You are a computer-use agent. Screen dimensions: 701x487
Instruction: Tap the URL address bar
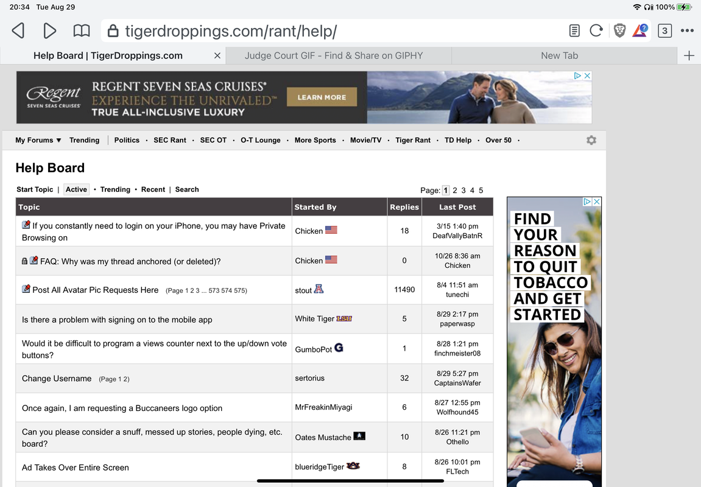(331, 31)
